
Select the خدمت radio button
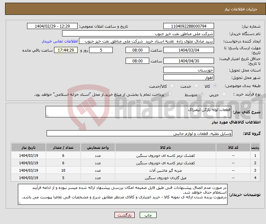point(196,86)
